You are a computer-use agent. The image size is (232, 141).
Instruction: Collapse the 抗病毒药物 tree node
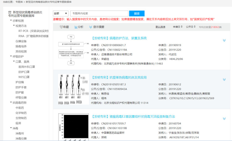point(11,102)
